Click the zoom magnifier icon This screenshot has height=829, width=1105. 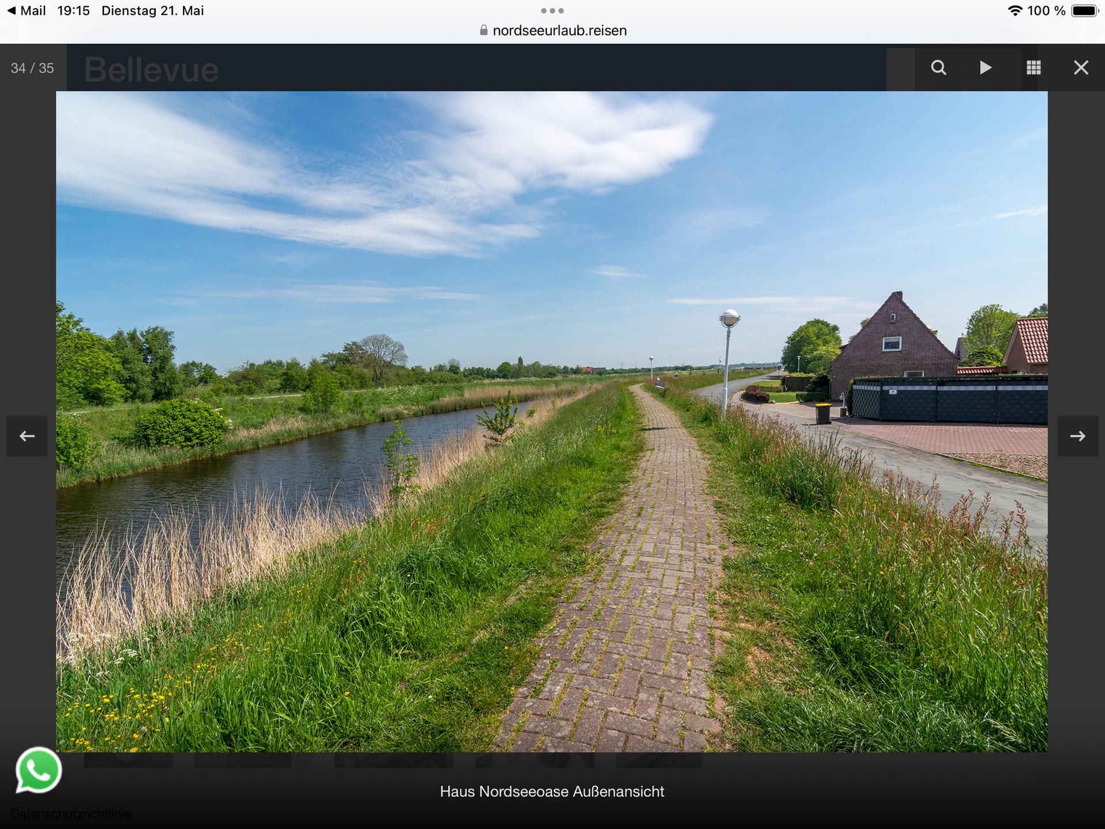click(x=939, y=68)
